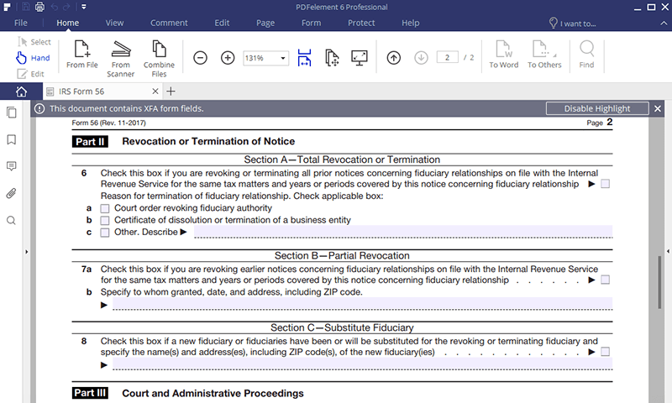
Task: Click the Print icon in title bar
Action: coord(39,7)
